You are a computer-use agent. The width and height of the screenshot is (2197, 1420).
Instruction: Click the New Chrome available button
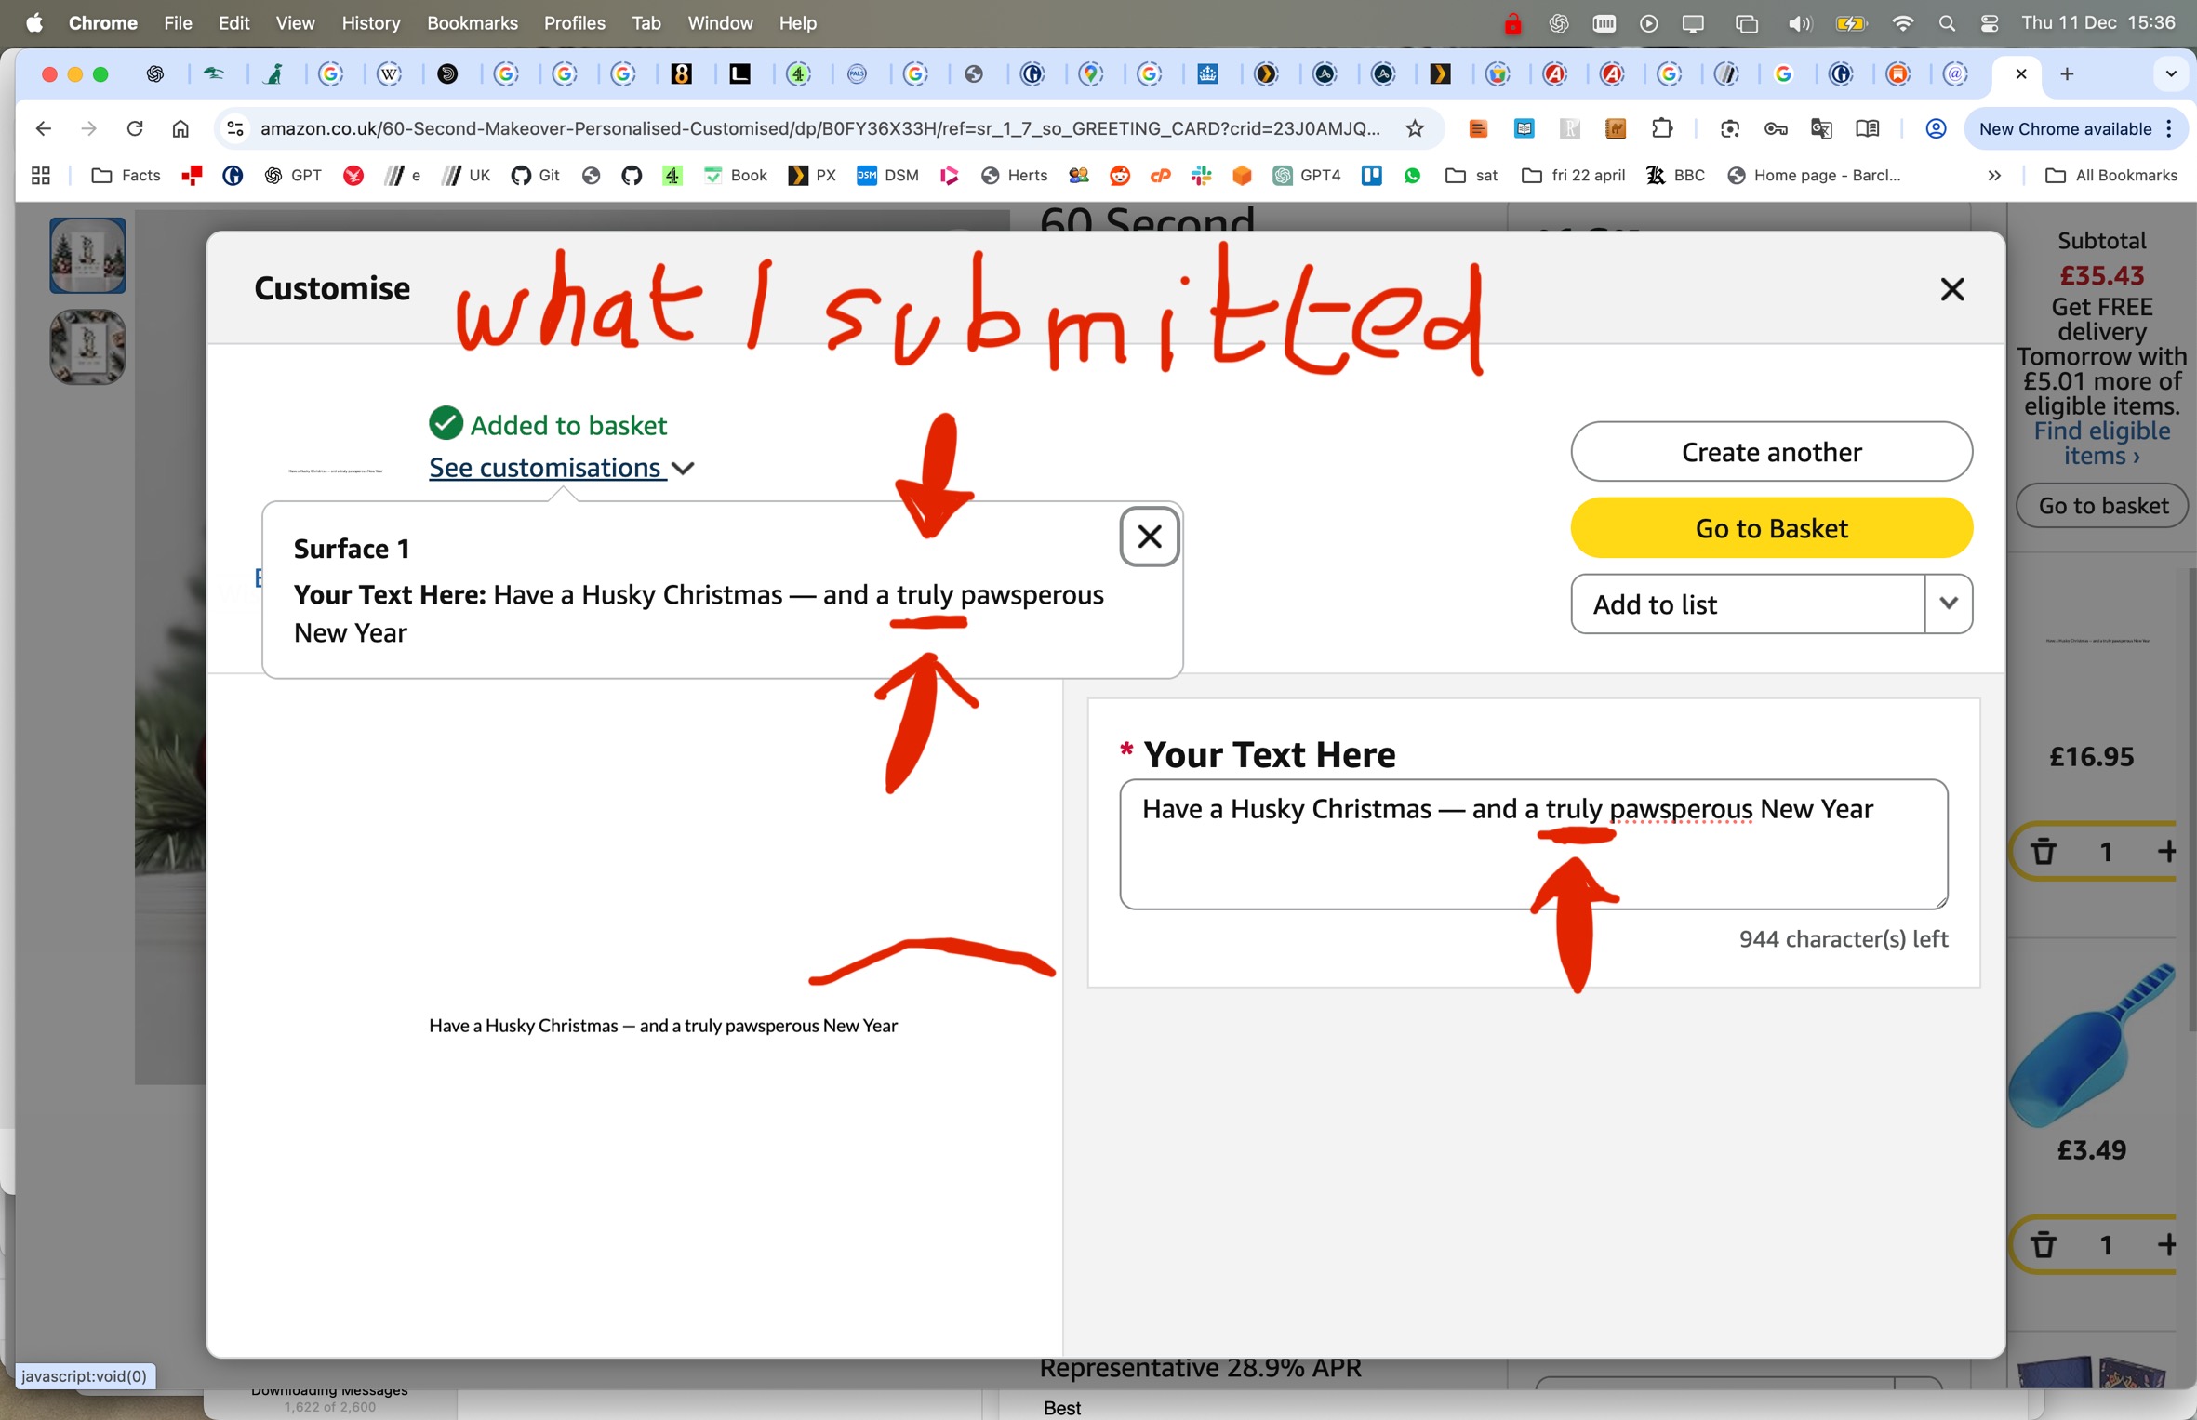[x=2075, y=128]
